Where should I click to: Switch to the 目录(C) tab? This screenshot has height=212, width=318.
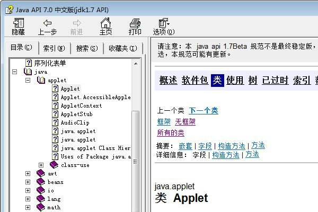pos(21,48)
